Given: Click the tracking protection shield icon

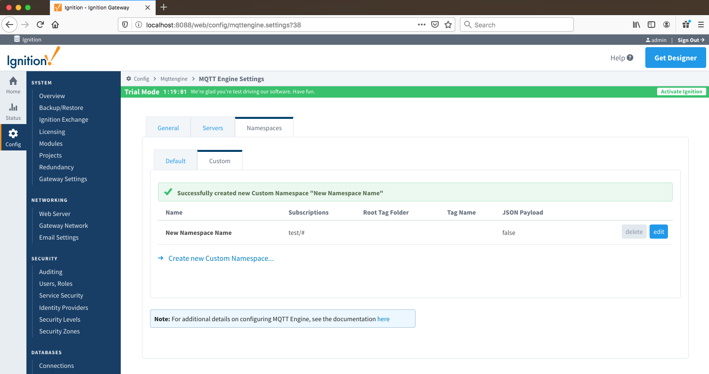Looking at the screenshot, I should click(x=125, y=25).
